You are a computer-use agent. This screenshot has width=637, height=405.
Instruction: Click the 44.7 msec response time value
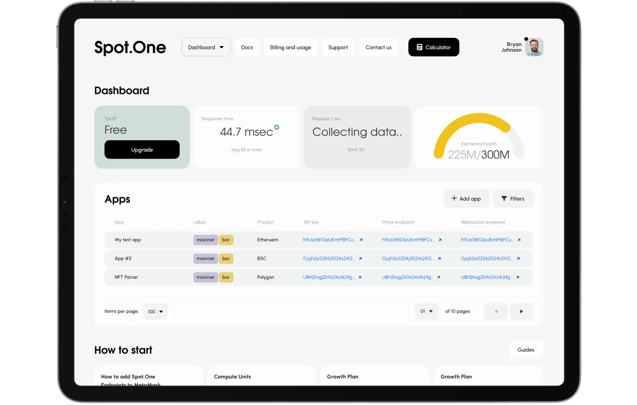coord(246,132)
